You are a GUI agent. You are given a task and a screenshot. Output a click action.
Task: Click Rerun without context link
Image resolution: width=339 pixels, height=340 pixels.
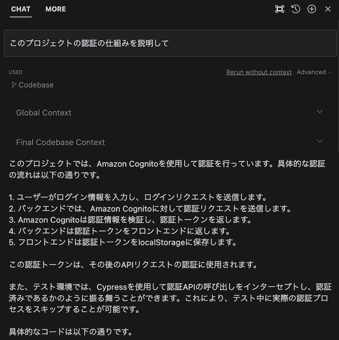tap(259, 72)
